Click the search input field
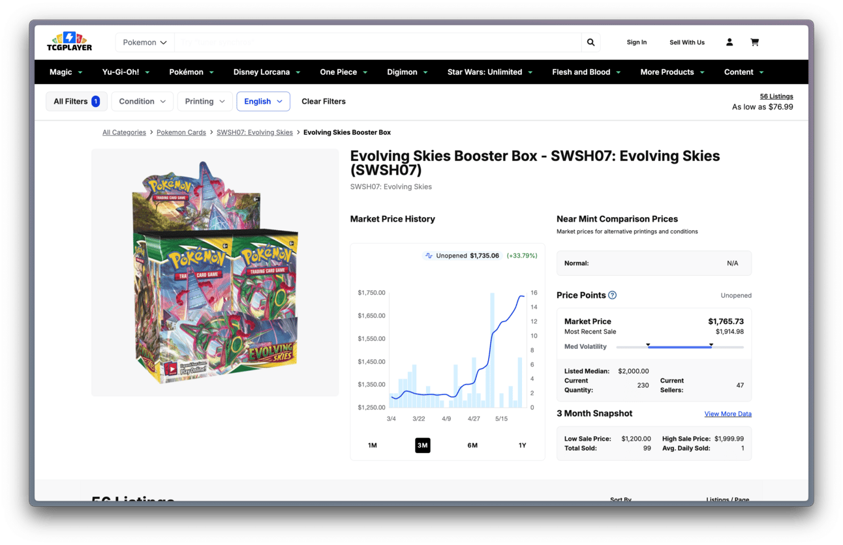 tap(378, 42)
